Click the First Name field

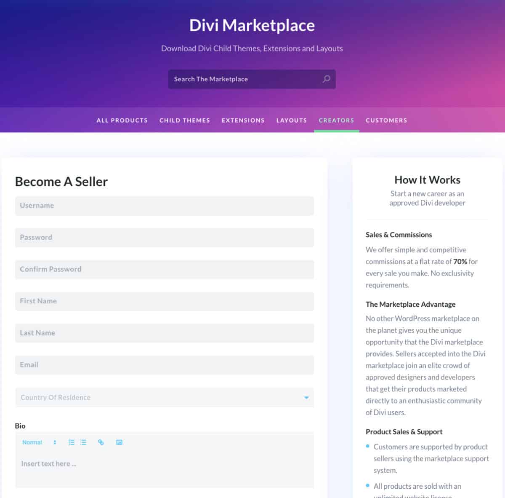point(165,301)
